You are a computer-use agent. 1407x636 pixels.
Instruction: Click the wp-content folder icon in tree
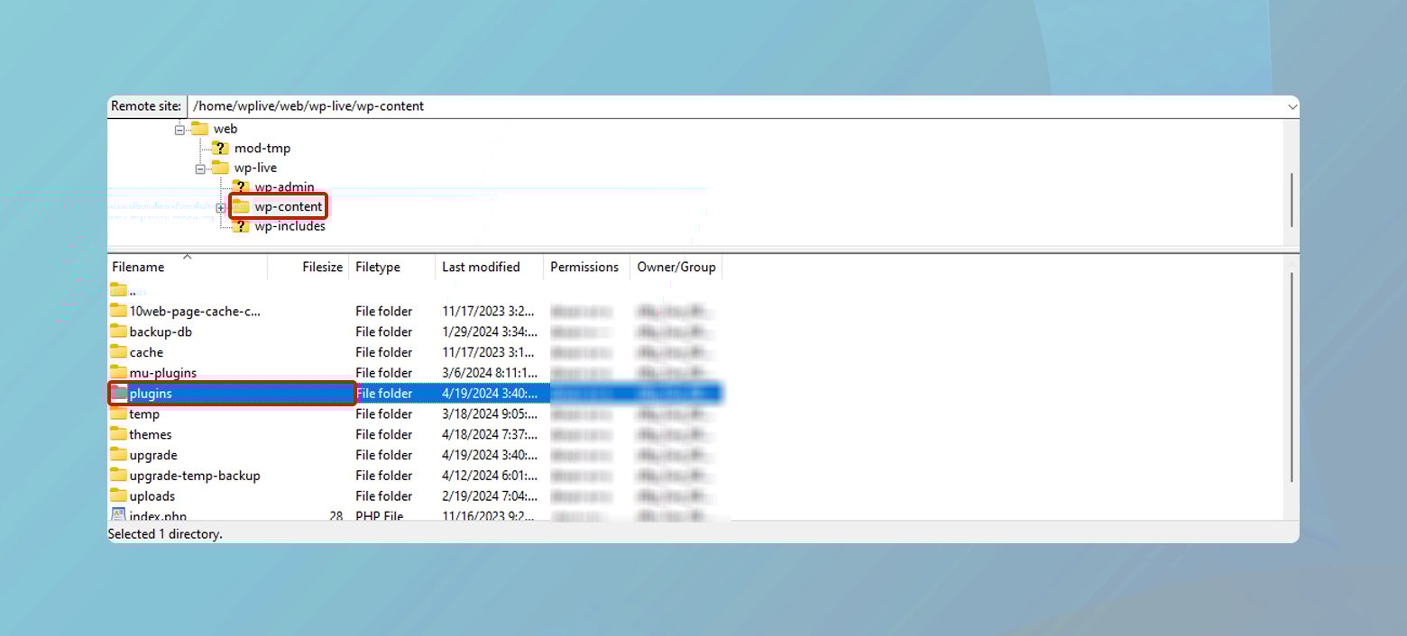[x=241, y=207]
